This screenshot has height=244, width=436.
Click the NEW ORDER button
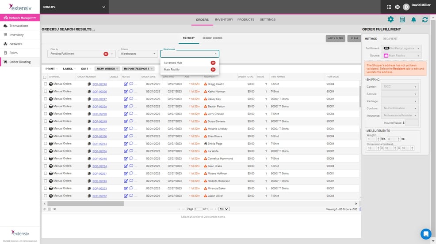pyautogui.click(x=107, y=69)
